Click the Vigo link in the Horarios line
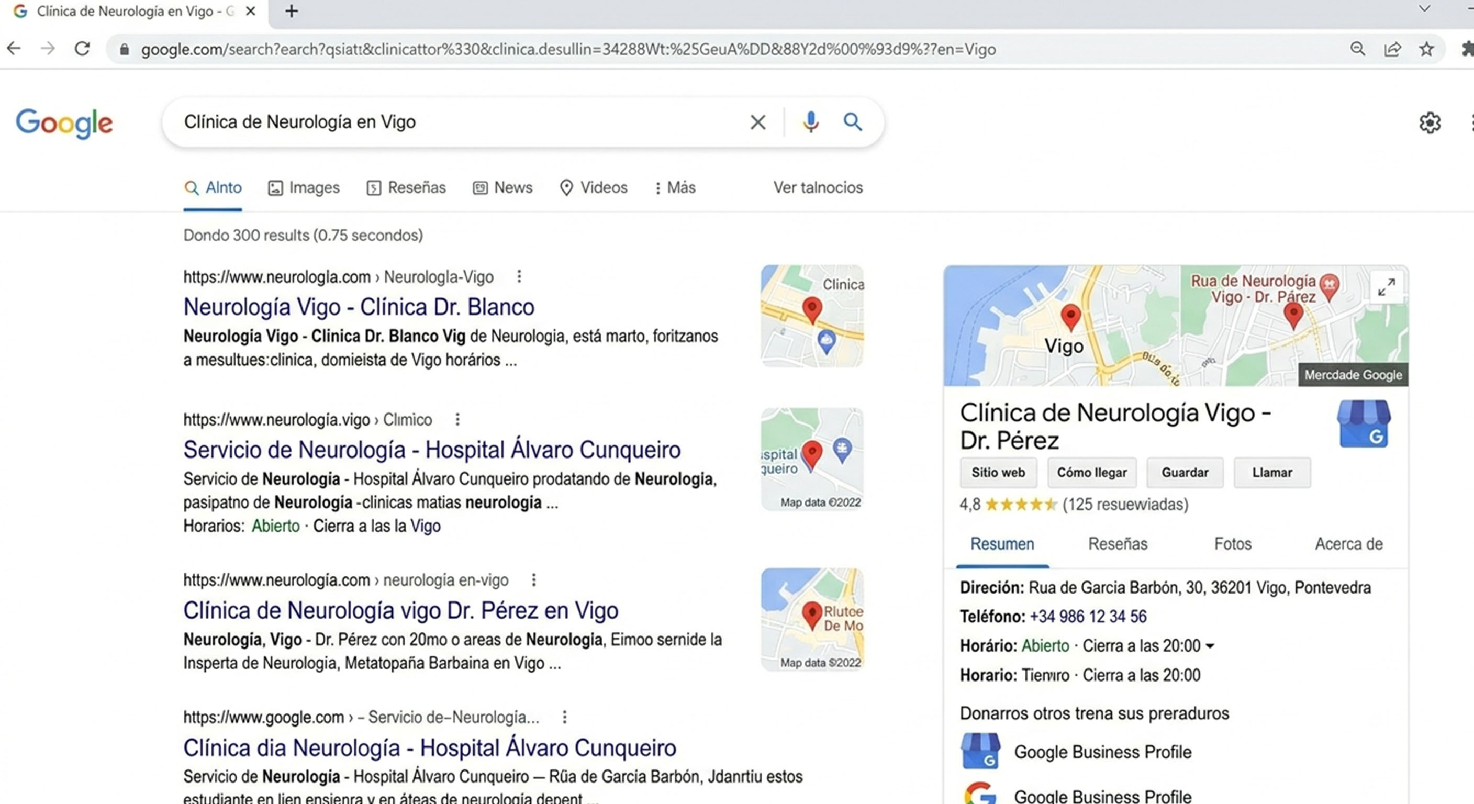Screen dimensions: 1474x804 pos(425,526)
